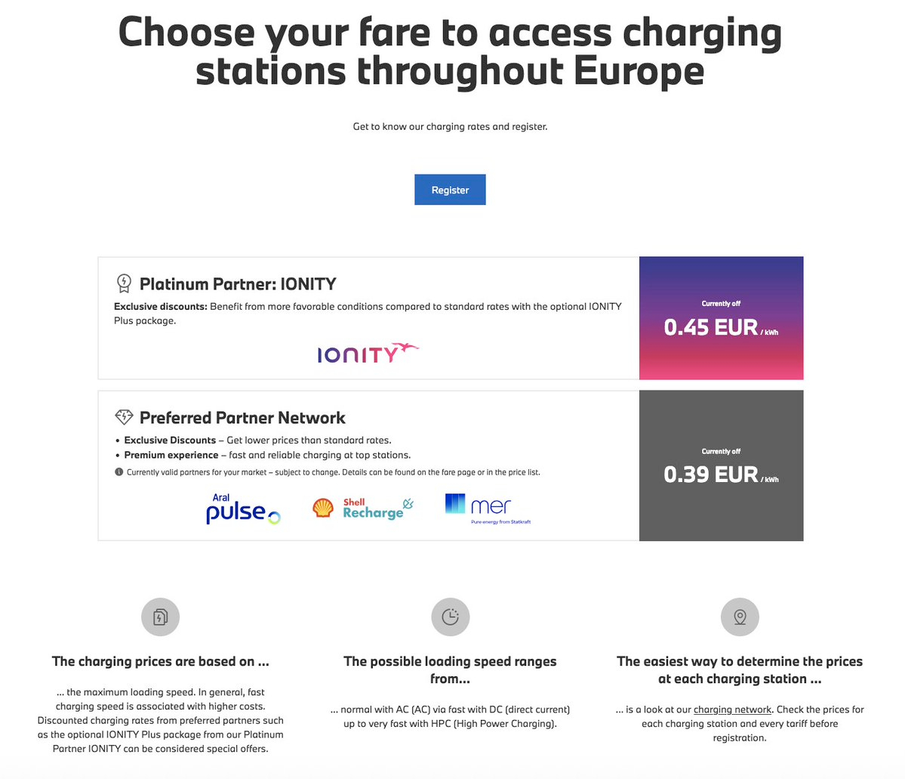
Task: Click the blue Register button
Action: pyautogui.click(x=450, y=190)
